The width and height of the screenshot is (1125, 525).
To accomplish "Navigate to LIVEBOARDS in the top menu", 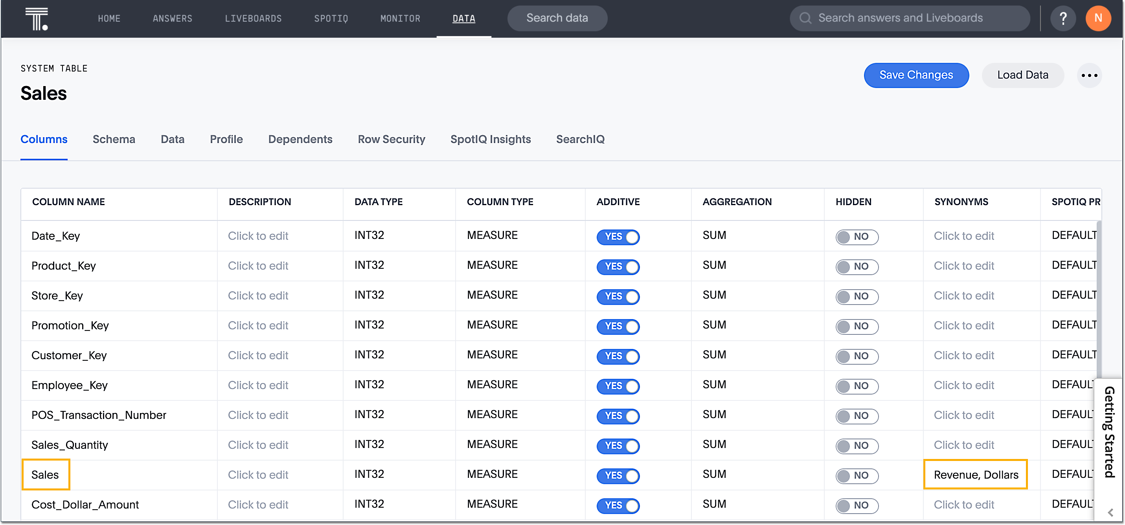I will (253, 18).
